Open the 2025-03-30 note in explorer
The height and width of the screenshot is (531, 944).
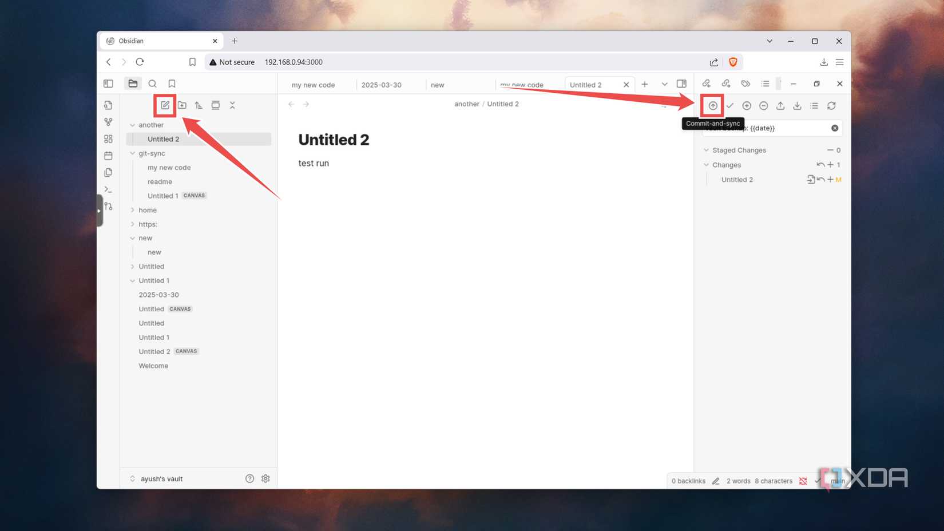[x=158, y=295]
